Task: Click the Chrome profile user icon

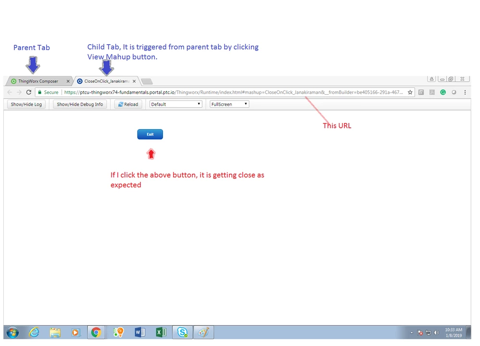Action: (x=431, y=79)
